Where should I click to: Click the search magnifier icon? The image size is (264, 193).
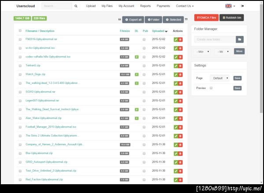coord(76,6)
